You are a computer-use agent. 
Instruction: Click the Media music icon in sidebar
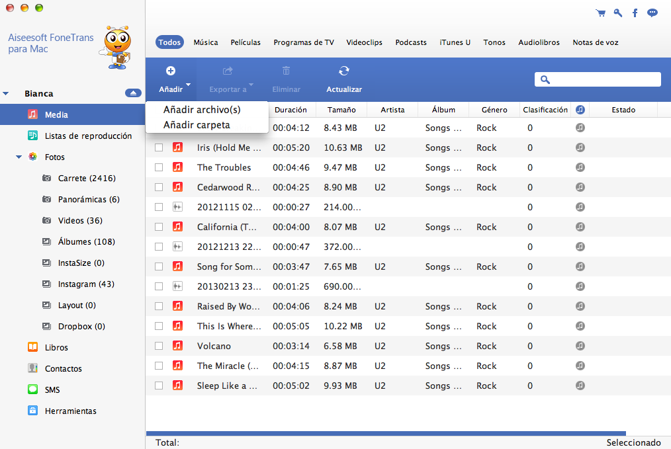point(32,114)
